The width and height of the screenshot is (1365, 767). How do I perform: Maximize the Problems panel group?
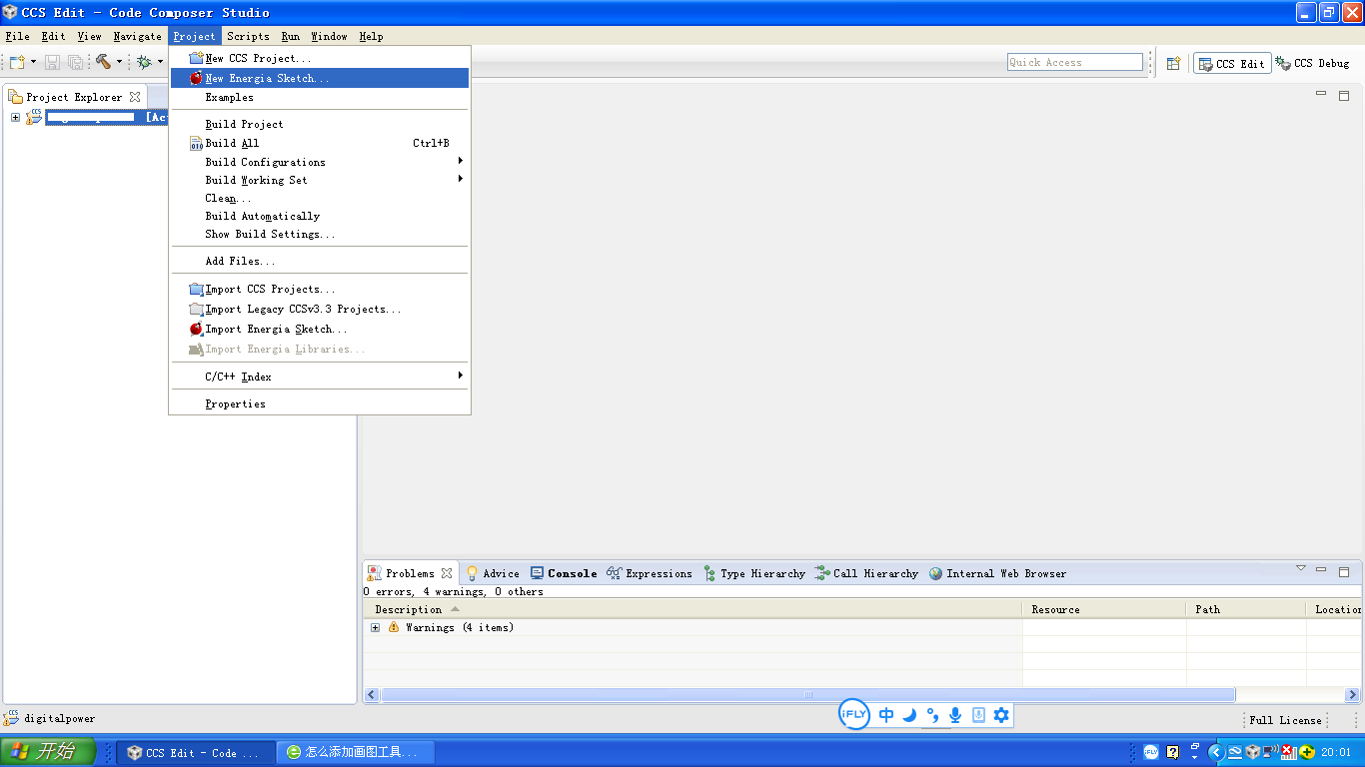(x=1344, y=572)
